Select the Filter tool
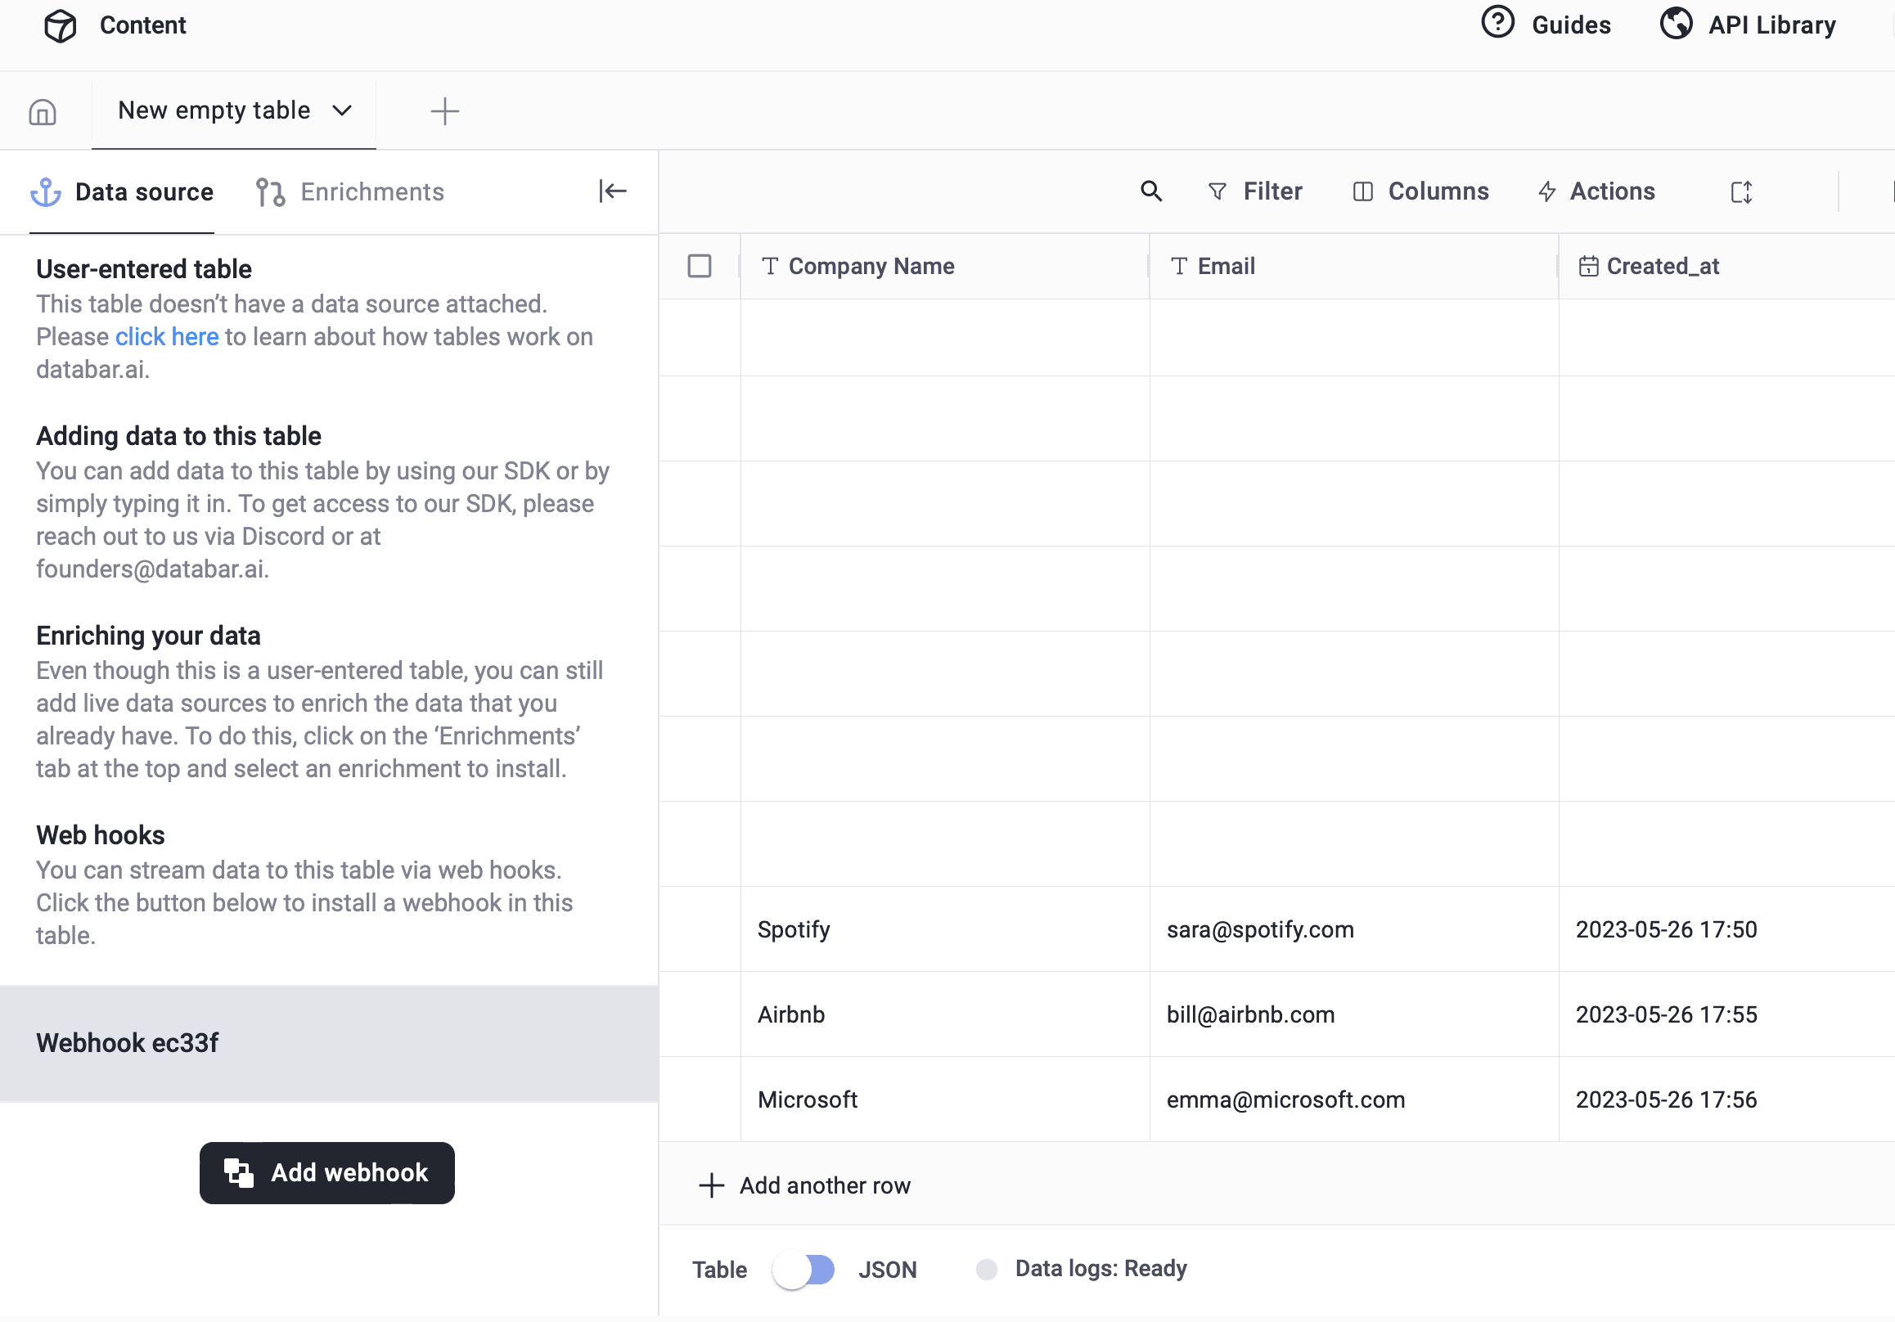The height and width of the screenshot is (1322, 1895). 1255,191
